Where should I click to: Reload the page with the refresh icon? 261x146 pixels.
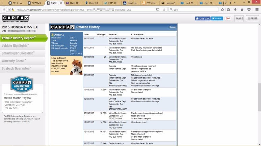pos(164,10)
